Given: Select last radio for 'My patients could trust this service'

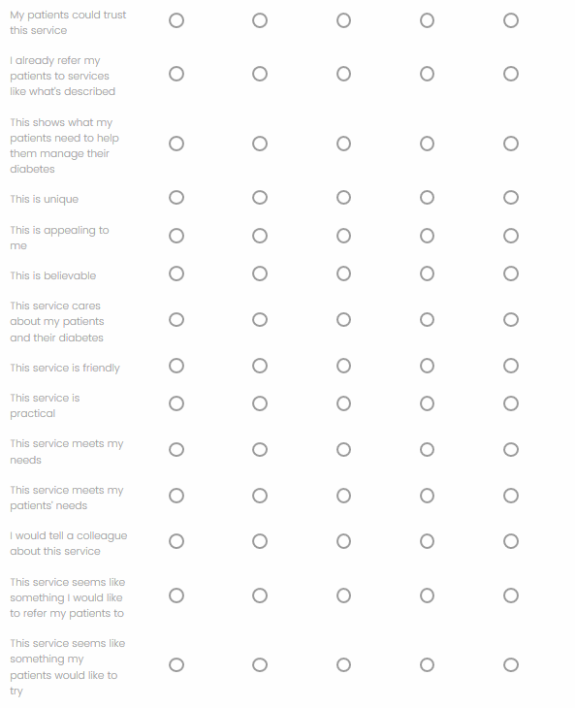Looking at the screenshot, I should [510, 20].
